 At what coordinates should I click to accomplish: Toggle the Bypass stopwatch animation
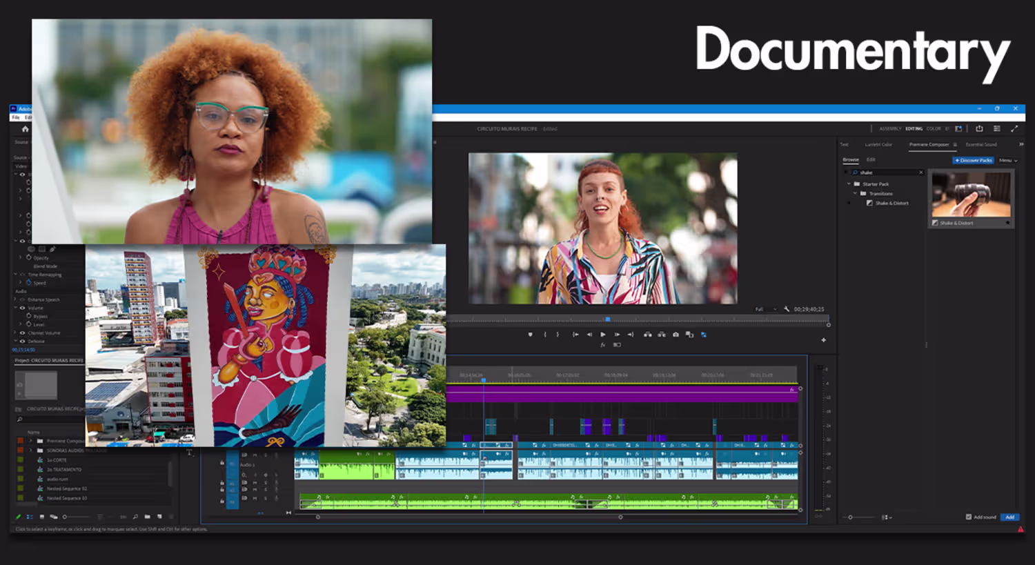(x=29, y=315)
